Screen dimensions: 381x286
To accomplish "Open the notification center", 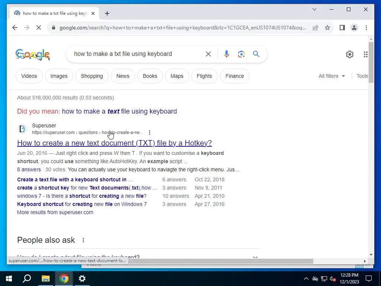I will [369, 279].
